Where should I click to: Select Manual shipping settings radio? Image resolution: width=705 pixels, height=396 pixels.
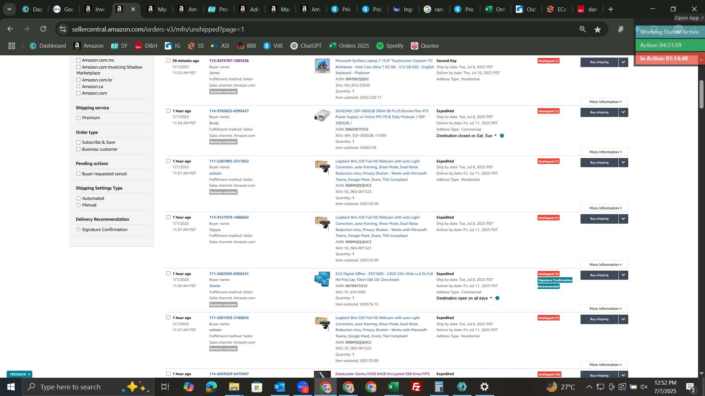click(78, 205)
